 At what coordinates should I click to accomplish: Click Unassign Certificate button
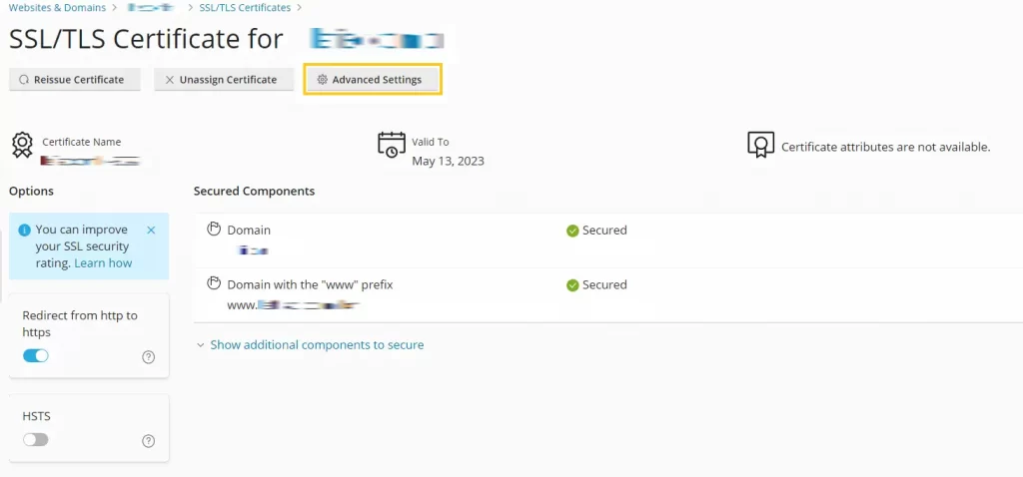pyautogui.click(x=224, y=80)
